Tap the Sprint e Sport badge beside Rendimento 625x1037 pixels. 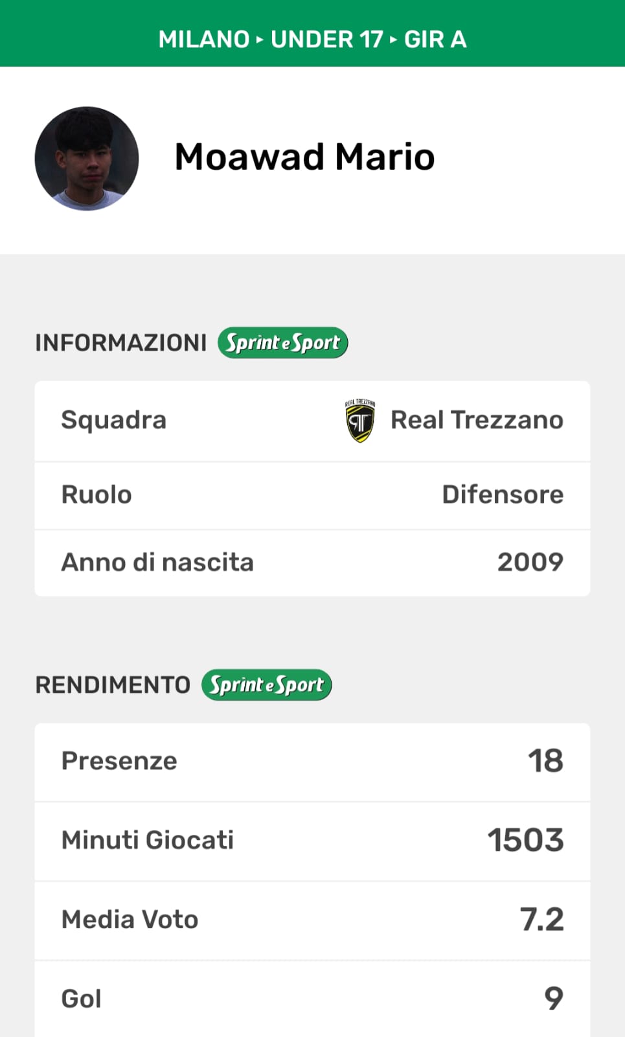click(x=267, y=684)
